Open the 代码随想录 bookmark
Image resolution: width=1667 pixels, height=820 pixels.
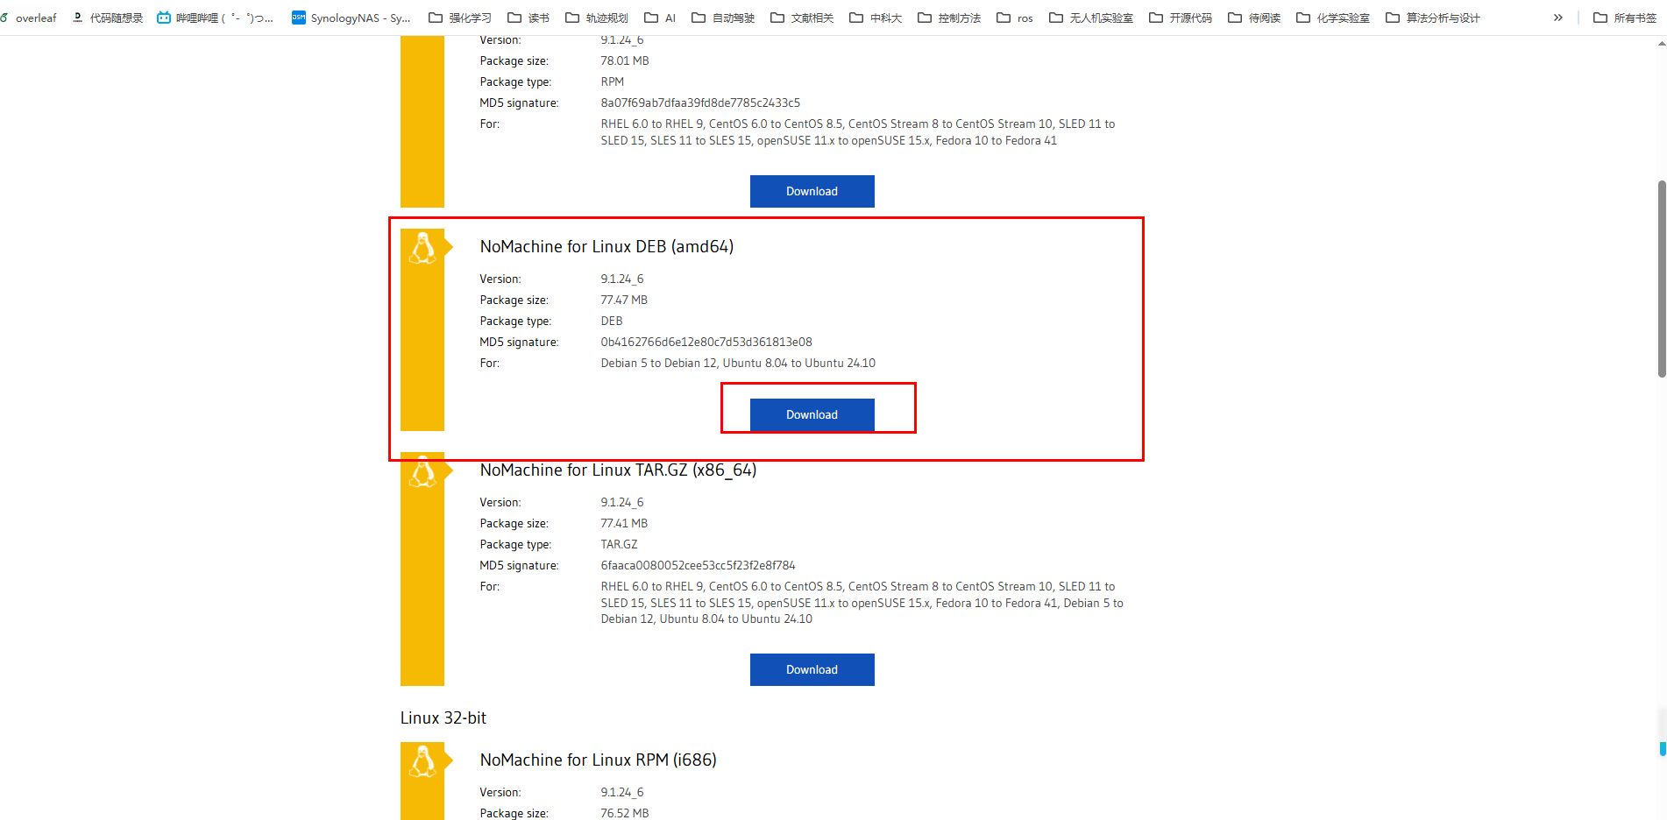(x=107, y=18)
